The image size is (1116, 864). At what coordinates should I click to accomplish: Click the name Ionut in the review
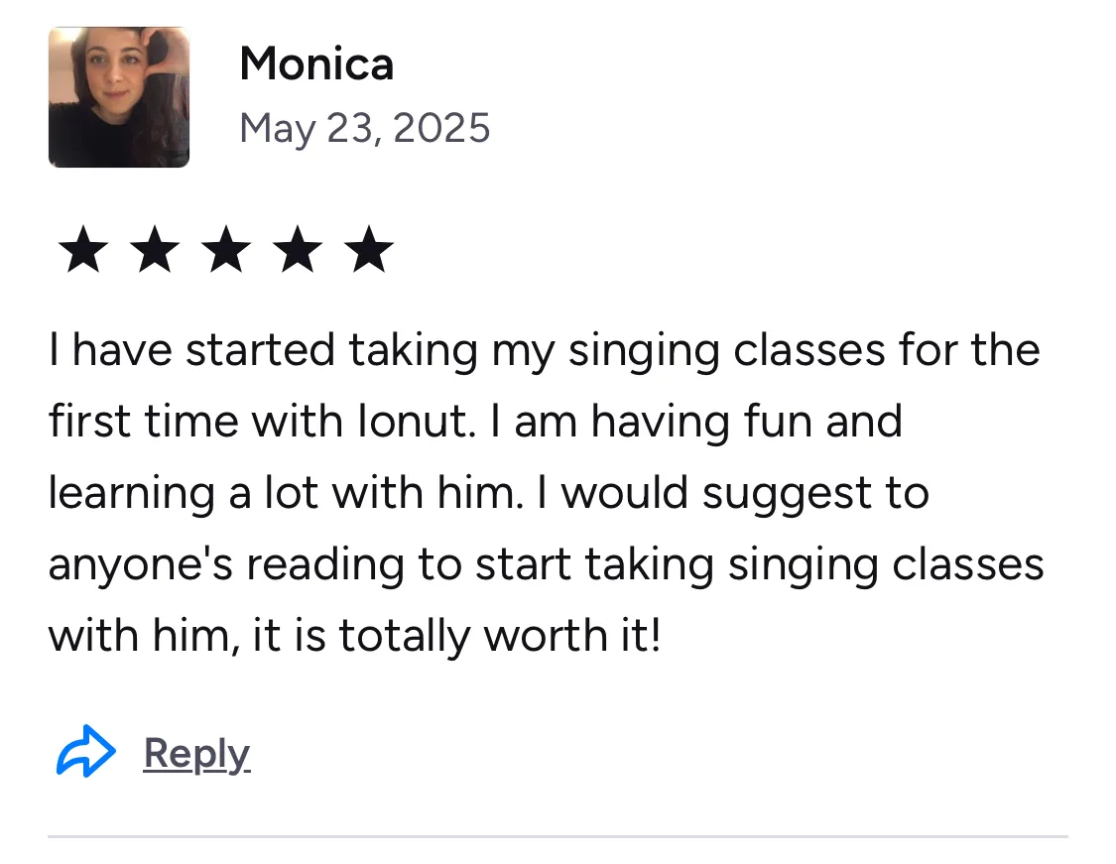click(417, 422)
